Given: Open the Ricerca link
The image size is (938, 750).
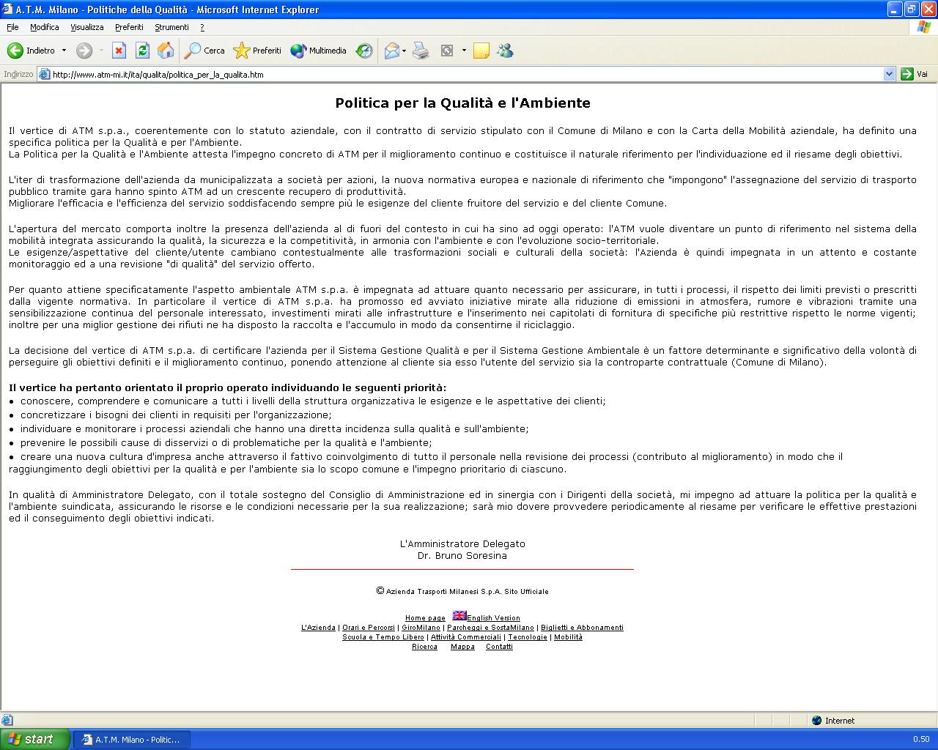Looking at the screenshot, I should click(x=424, y=647).
